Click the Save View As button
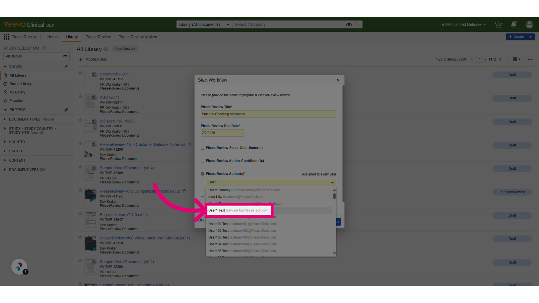Viewport: 539px width, 303px height. pyautogui.click(x=125, y=49)
